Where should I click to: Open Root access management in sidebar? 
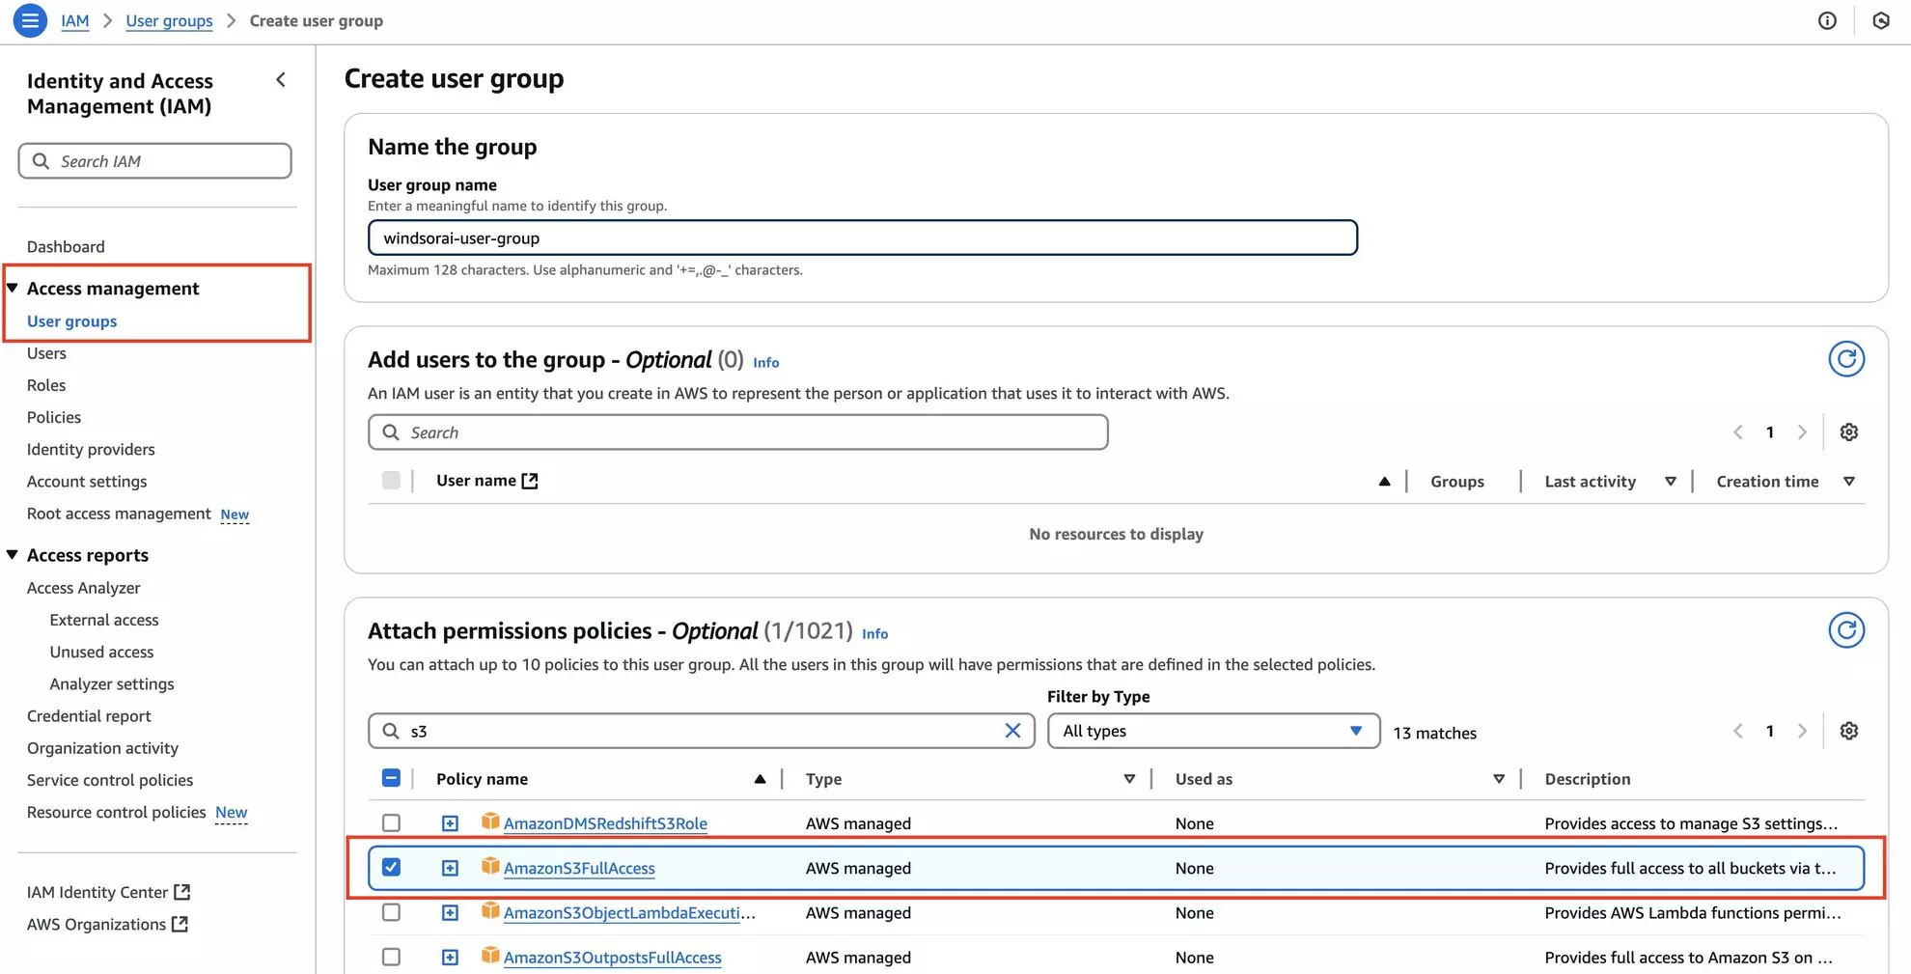[119, 514]
